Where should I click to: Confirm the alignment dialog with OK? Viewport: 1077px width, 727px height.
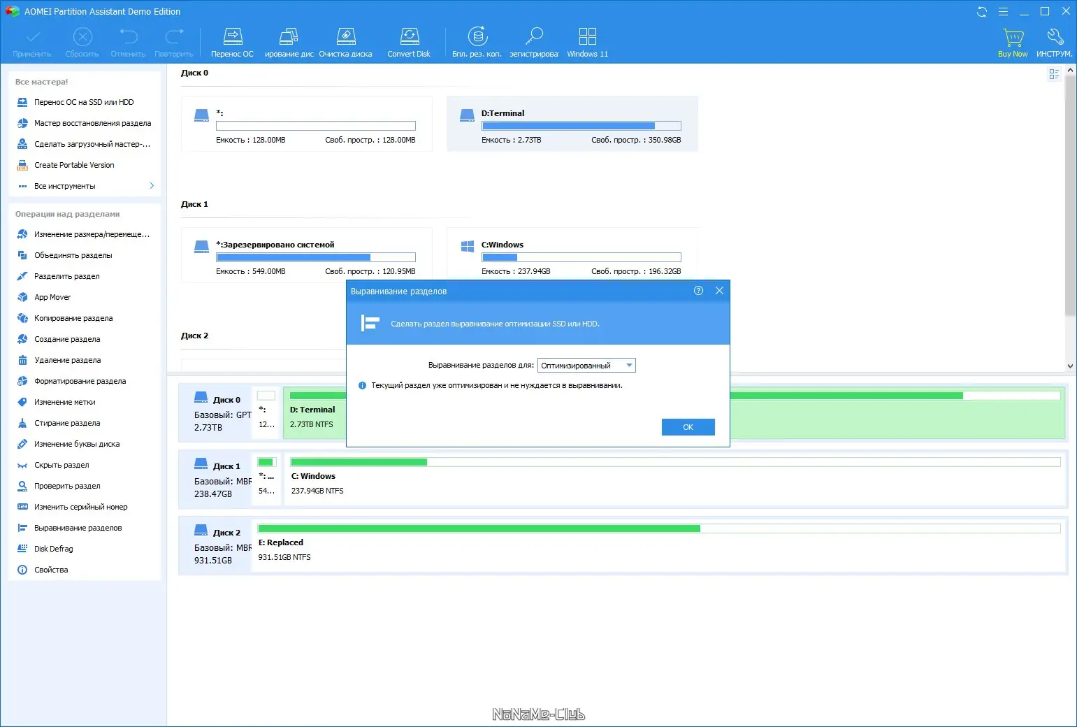tap(688, 427)
